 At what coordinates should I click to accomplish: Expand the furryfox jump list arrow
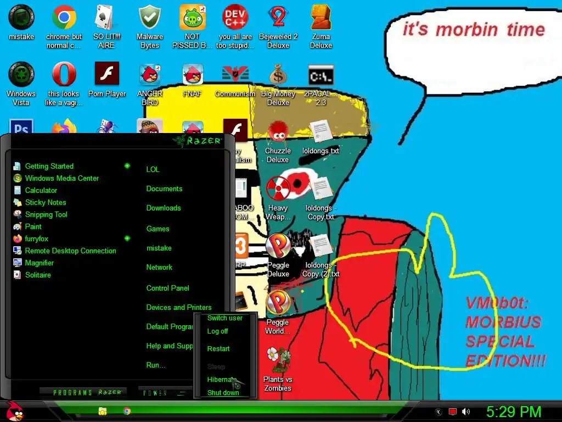pyautogui.click(x=127, y=238)
